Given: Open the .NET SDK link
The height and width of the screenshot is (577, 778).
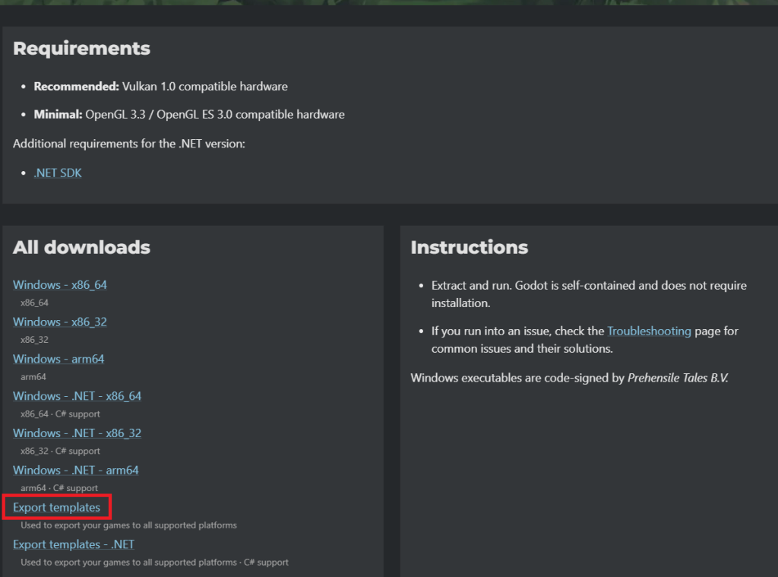Looking at the screenshot, I should 58,173.
